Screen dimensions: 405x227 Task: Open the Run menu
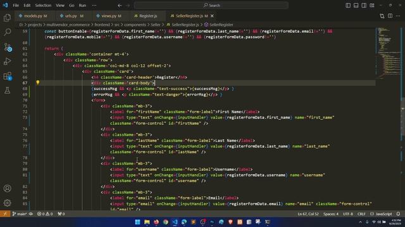[82, 6]
